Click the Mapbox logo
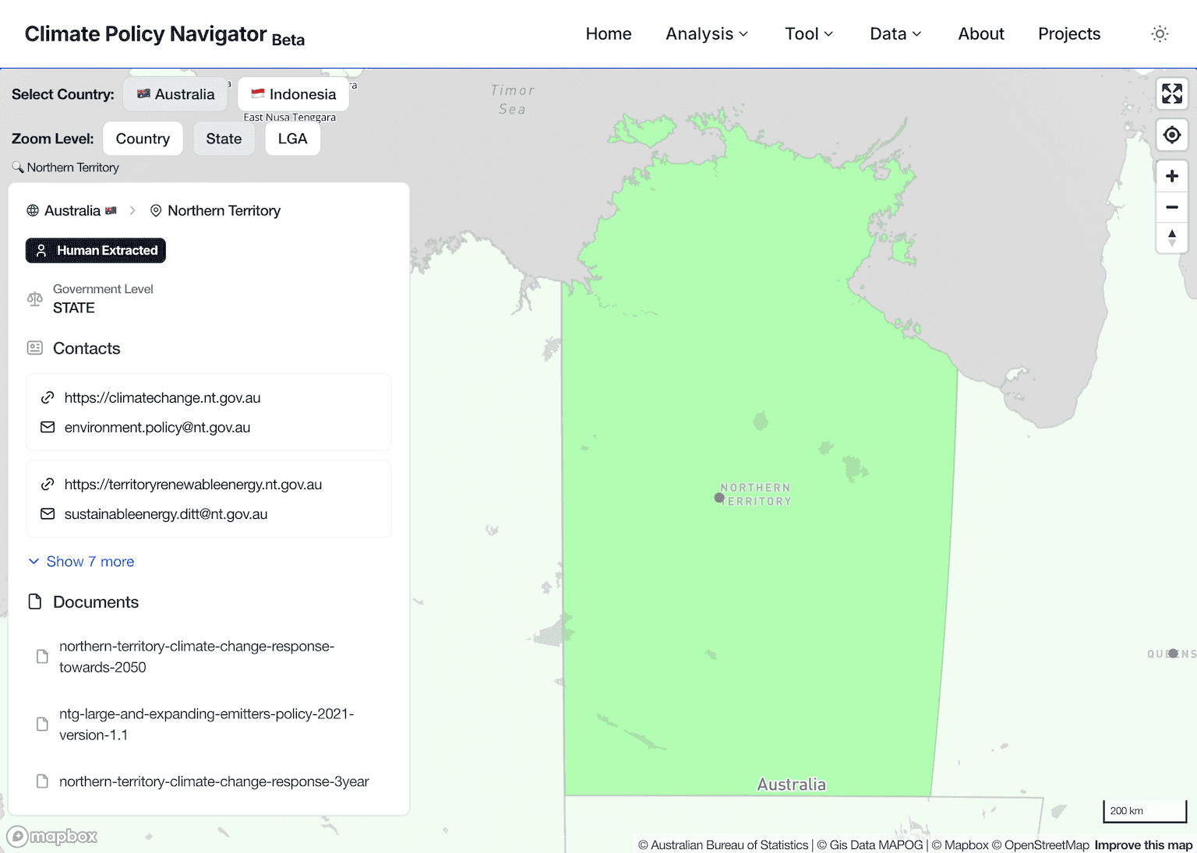The width and height of the screenshot is (1197, 853). click(x=52, y=837)
